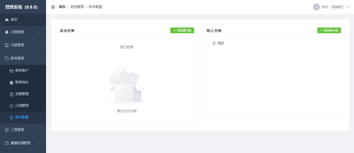Click the tool icon beside 工具管理
The image size is (354, 153).
point(7,130)
